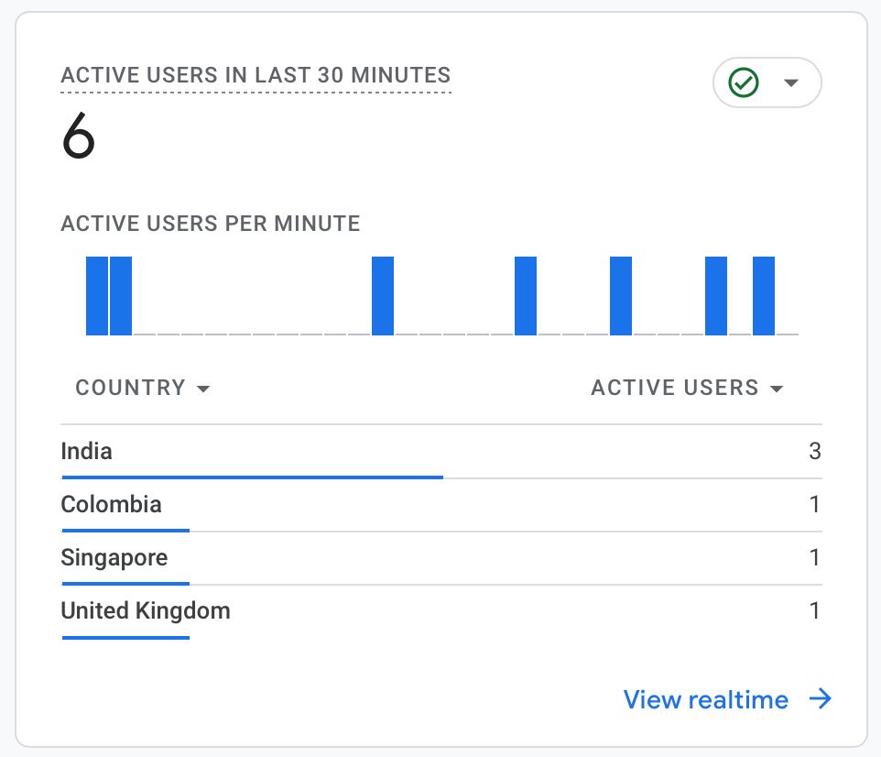Open the View realtime link
Screen dimensions: 881x757
(705, 700)
